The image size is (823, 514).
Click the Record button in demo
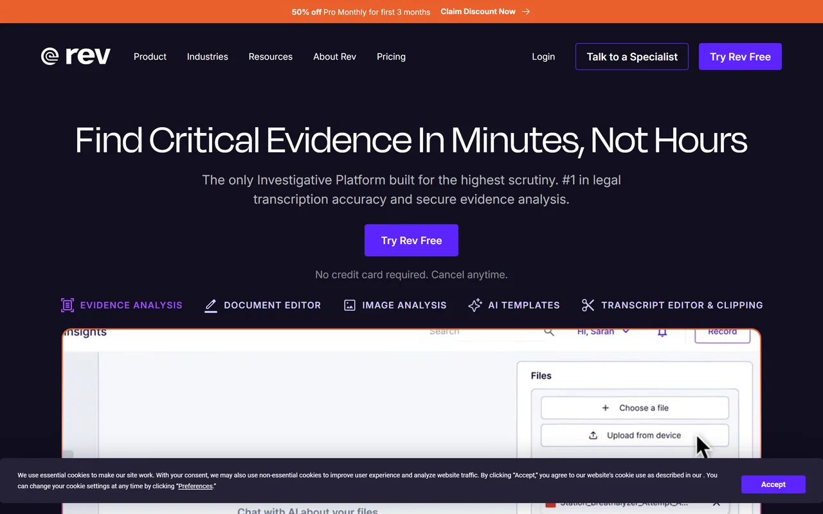[723, 335]
